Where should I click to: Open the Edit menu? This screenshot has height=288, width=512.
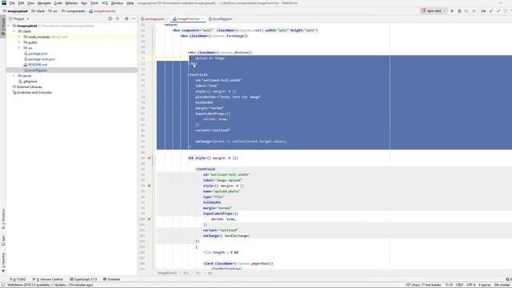[21, 3]
